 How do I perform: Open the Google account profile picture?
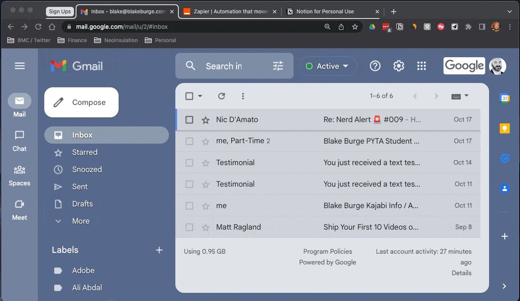pos(497,66)
